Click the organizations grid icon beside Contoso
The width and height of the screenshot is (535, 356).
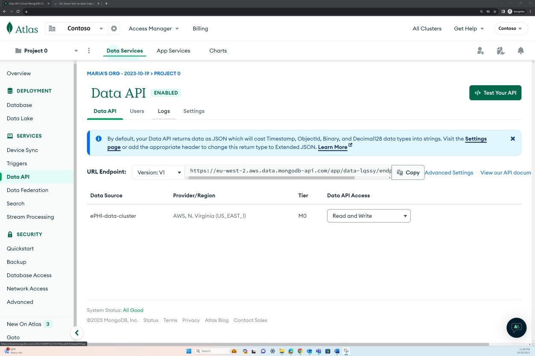(x=52, y=28)
